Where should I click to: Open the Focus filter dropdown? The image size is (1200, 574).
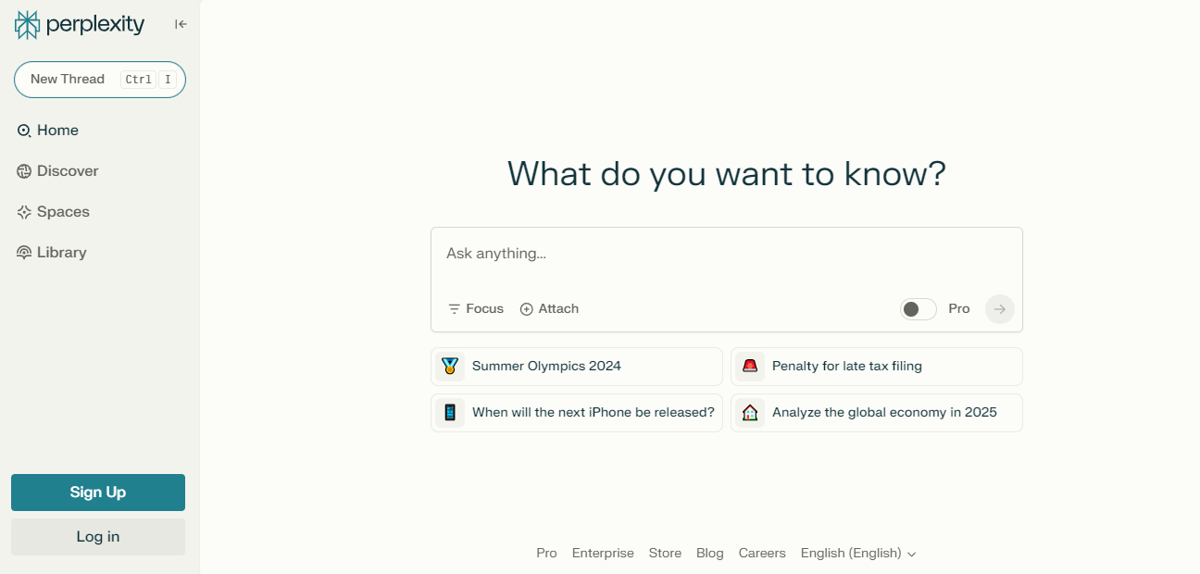coord(476,309)
